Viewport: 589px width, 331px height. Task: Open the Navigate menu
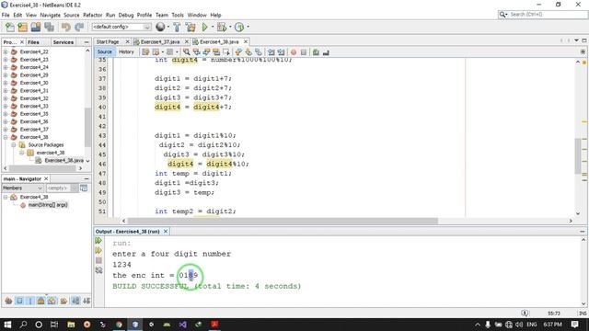coord(50,15)
